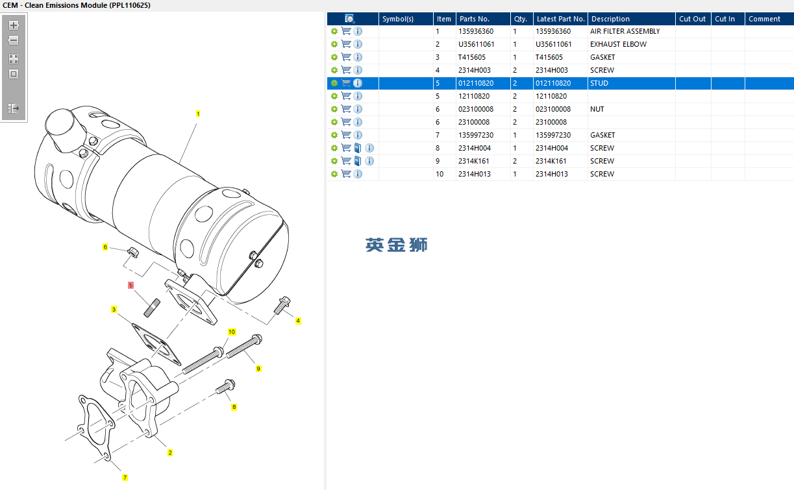Click the four-squares grid view icon
The height and width of the screenshot is (490, 794).
[x=14, y=58]
